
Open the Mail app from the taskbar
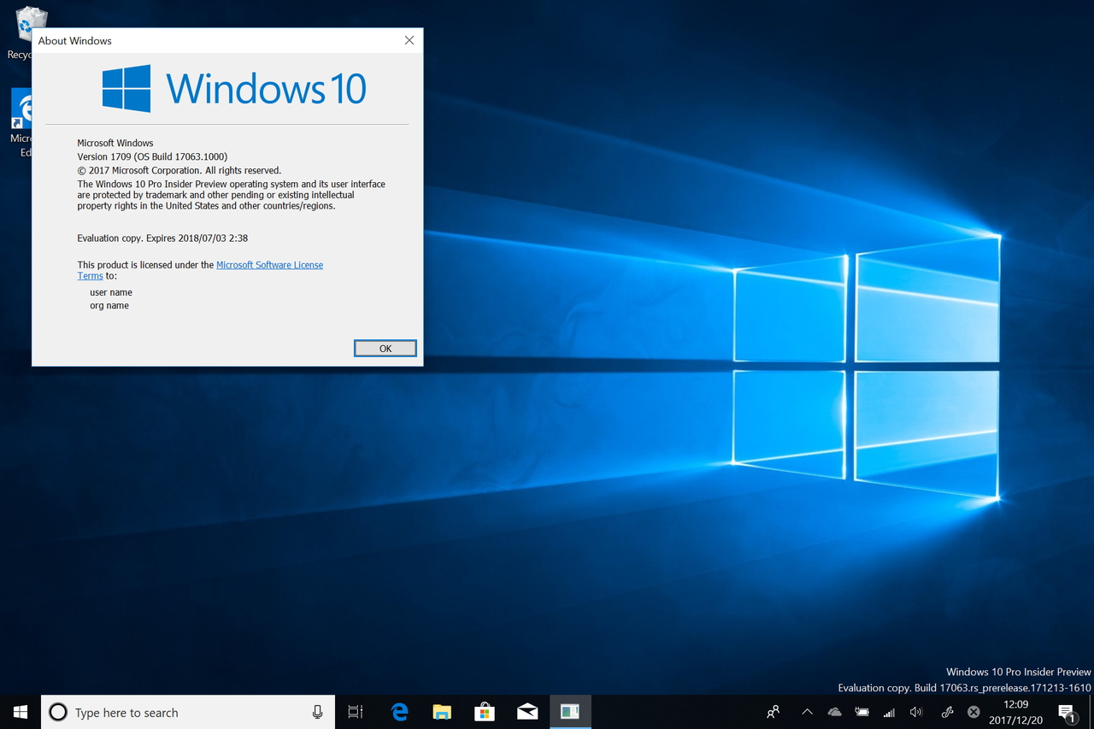[x=526, y=711]
